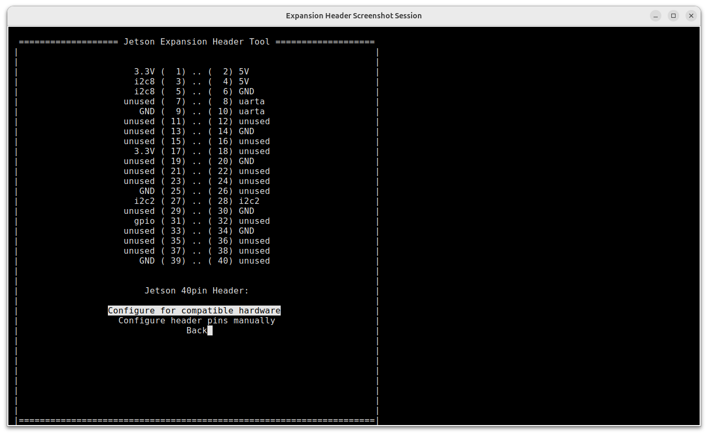Maximize the Expansion Header terminal window
The height and width of the screenshot is (435, 708).
pos(673,16)
